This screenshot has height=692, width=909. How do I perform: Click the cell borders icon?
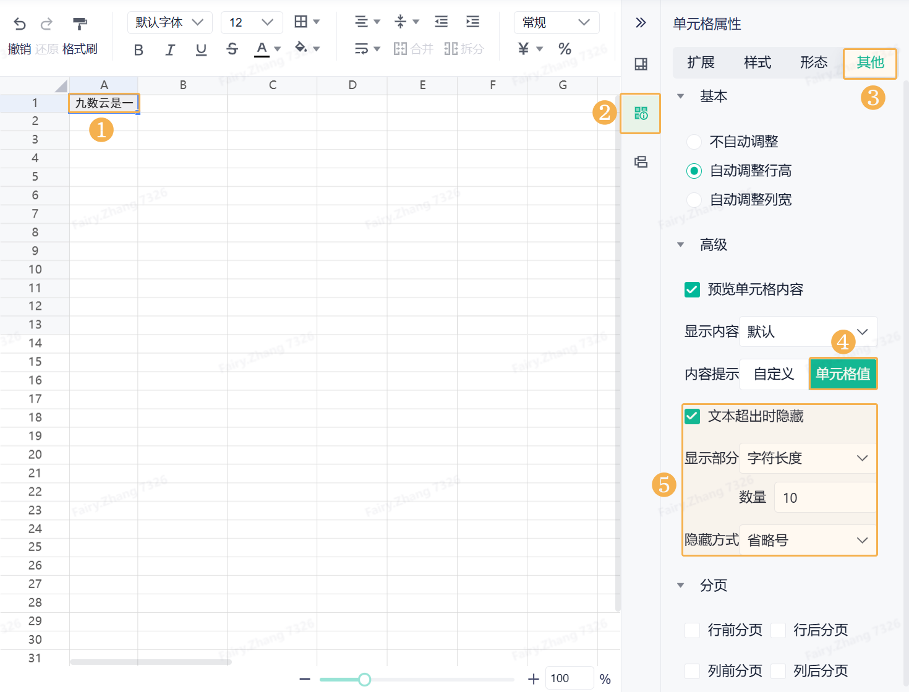[301, 22]
